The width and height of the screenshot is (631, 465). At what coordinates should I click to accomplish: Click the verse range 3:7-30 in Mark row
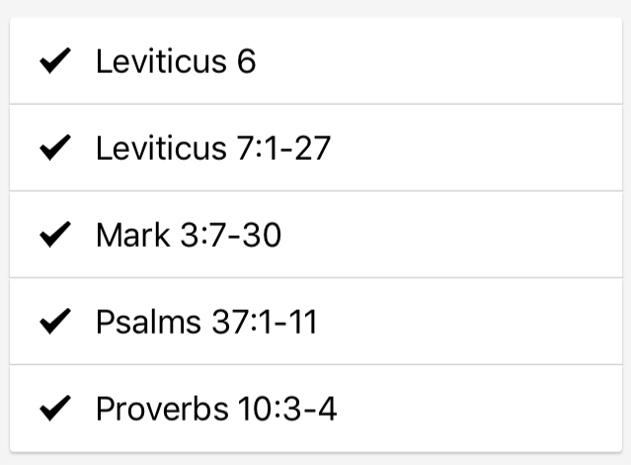230,235
